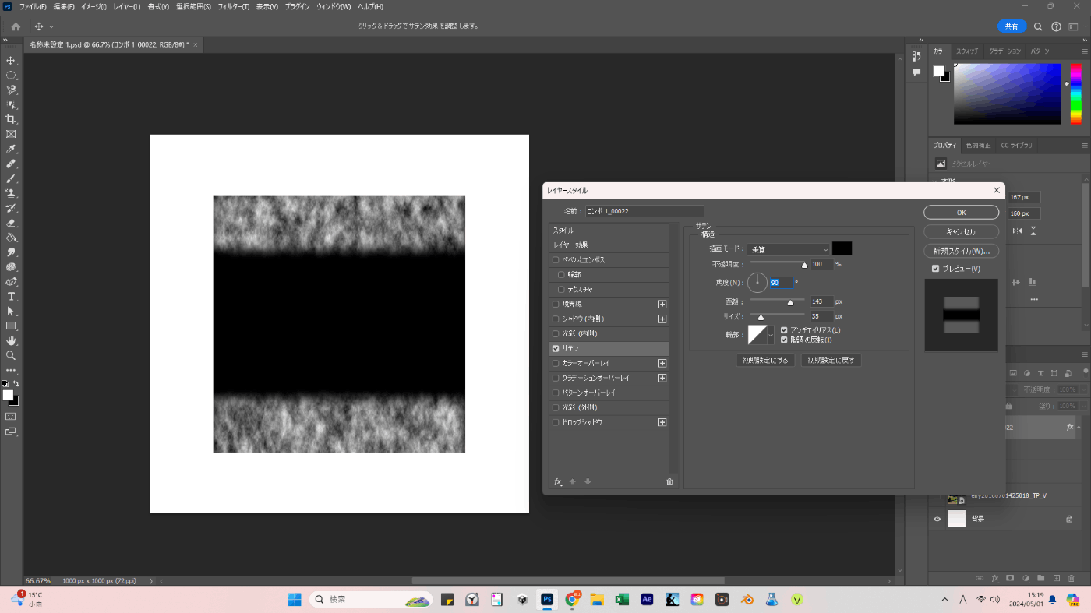Select the Crop tool in toolbar
Image resolution: width=1091 pixels, height=613 pixels.
(11, 119)
